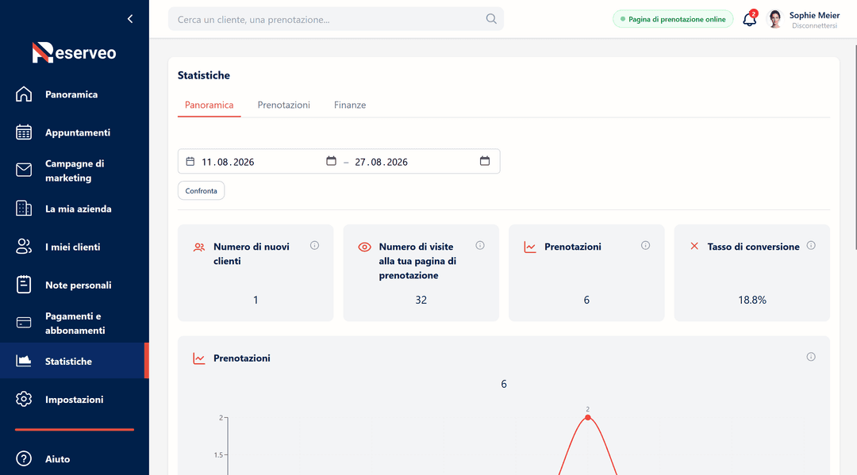857x475 pixels.
Task: Open the Panoramica home icon in the sidebar
Action: click(24, 94)
